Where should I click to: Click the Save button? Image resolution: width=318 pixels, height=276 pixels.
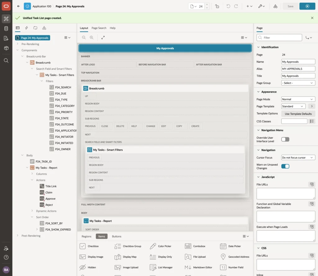pos(290,6)
